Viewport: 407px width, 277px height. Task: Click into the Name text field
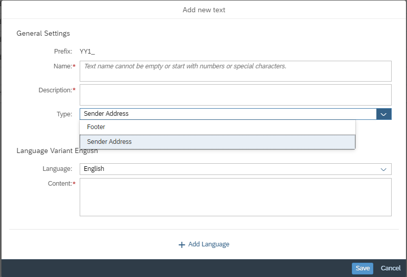235,71
